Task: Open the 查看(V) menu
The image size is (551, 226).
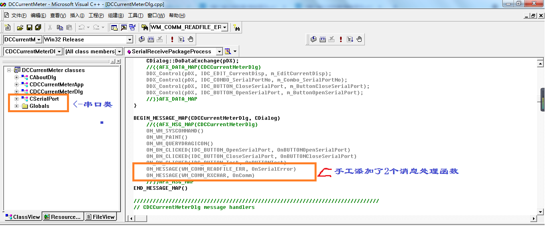Action: tap(58, 16)
